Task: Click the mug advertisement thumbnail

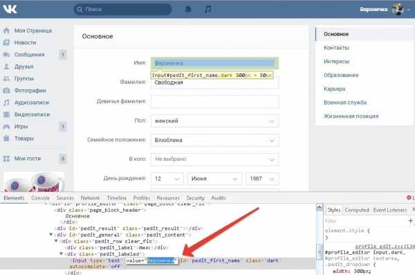Action: (34, 181)
